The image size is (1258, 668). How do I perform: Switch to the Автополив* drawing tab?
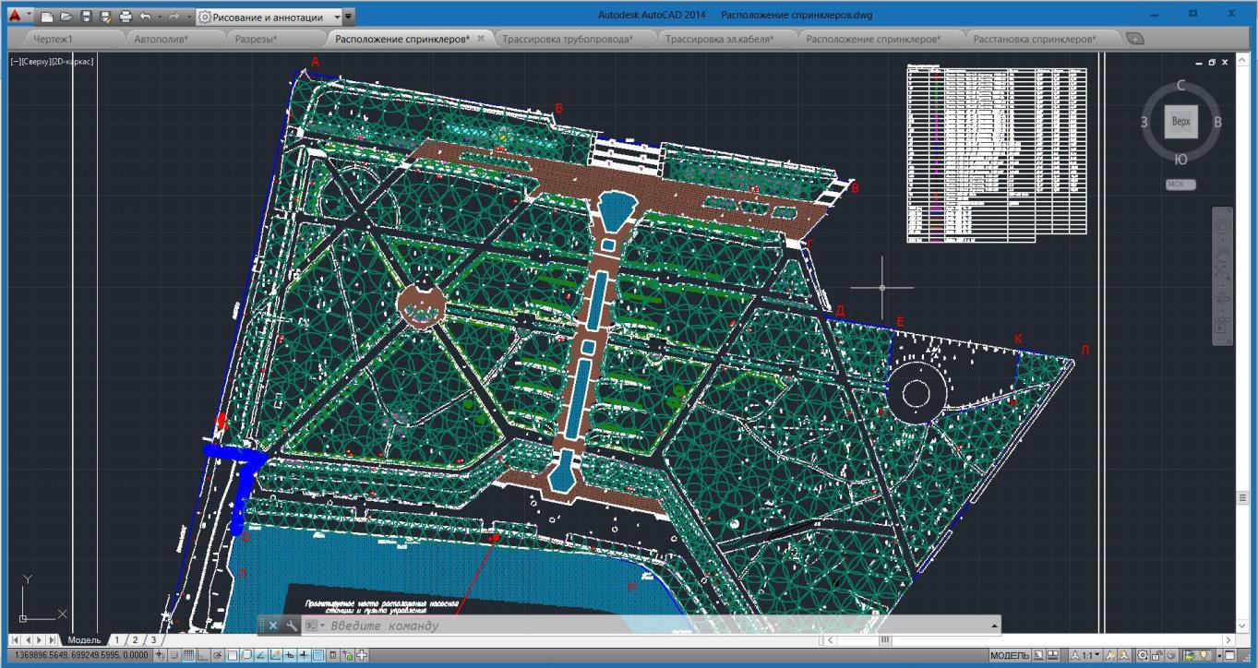[x=161, y=39]
